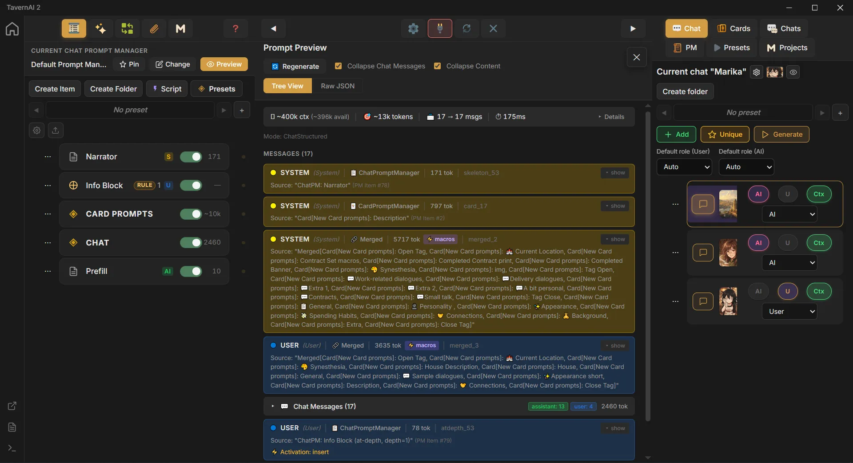The width and height of the screenshot is (853, 463).
Task: Toggle the eye icon beside Marika title
Action: click(x=793, y=72)
